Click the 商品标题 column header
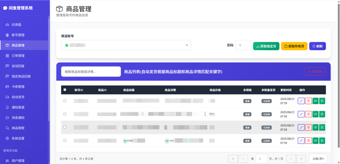The image size is (340, 164). (x=129, y=90)
